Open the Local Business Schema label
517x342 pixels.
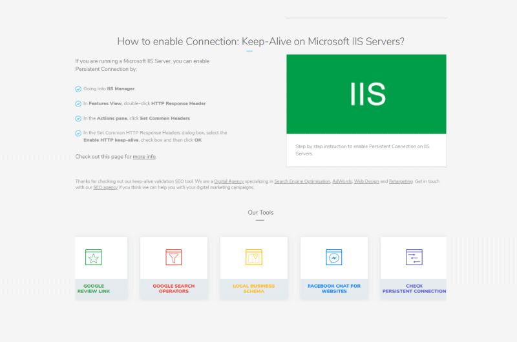click(x=254, y=288)
